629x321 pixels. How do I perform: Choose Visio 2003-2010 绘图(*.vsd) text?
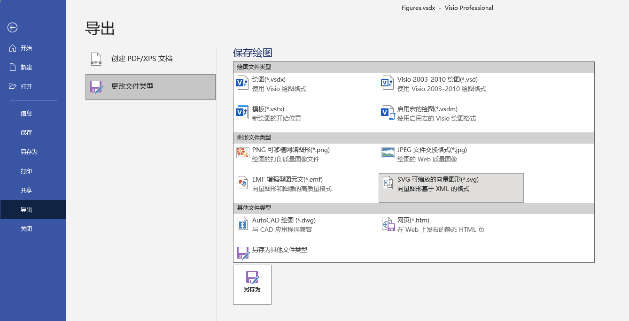tap(437, 79)
